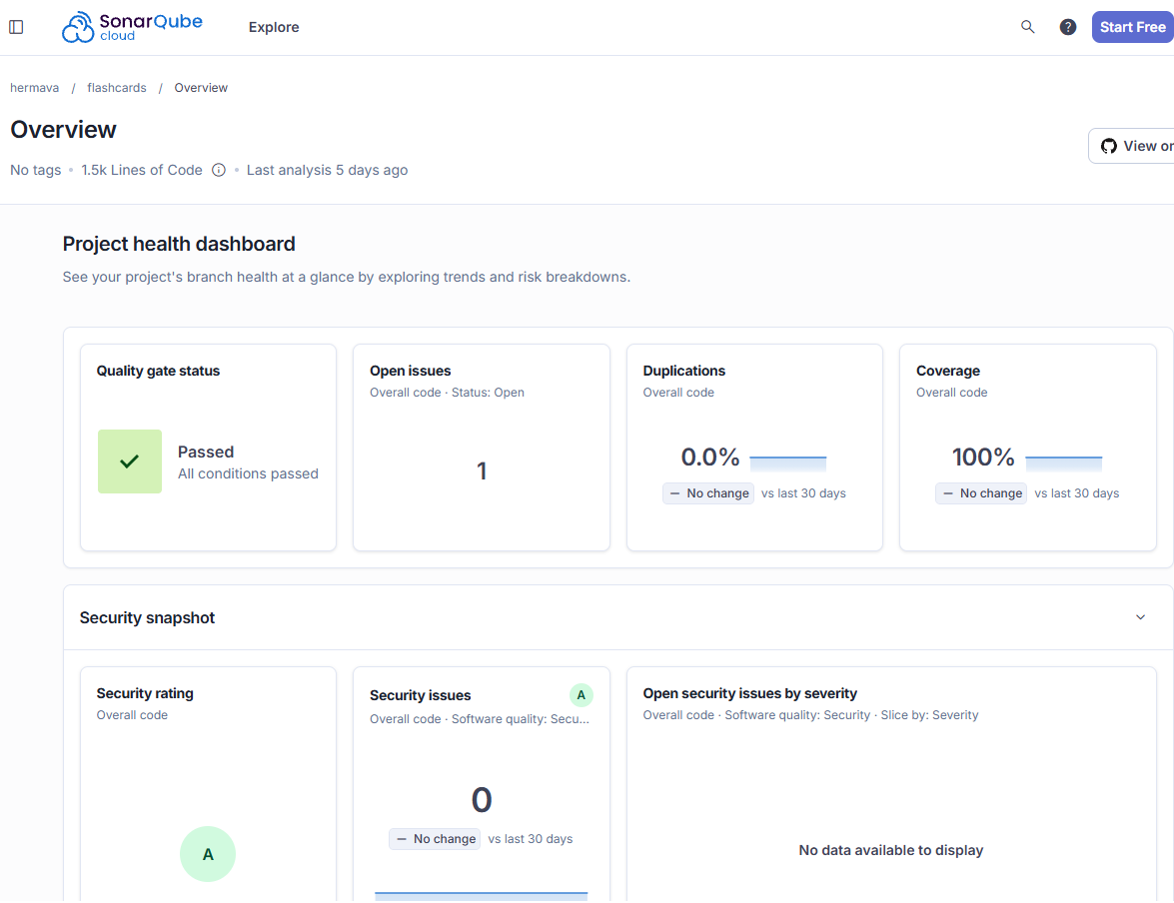1174x903 pixels.
Task: Click the Duplications 0.0% value
Action: 709,456
